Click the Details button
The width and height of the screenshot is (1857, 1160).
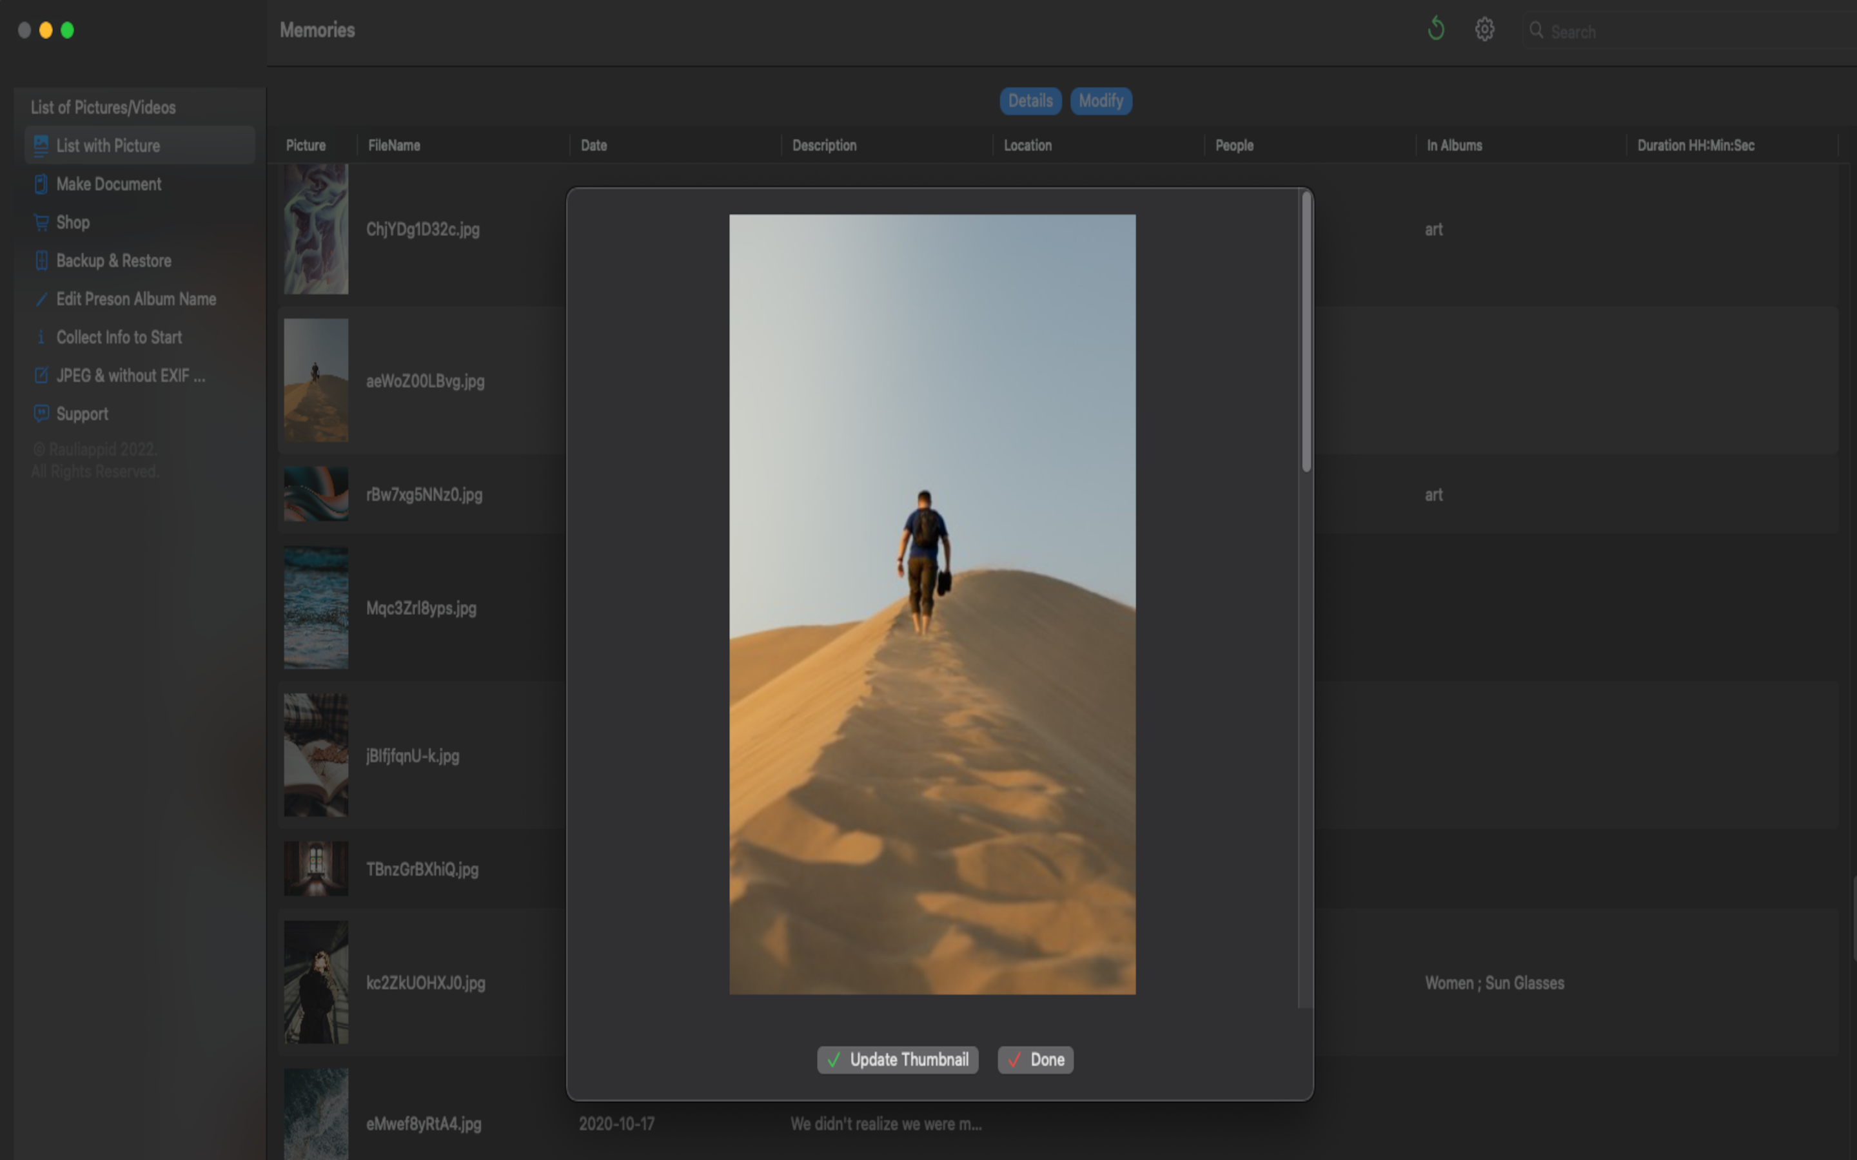coord(1030,101)
